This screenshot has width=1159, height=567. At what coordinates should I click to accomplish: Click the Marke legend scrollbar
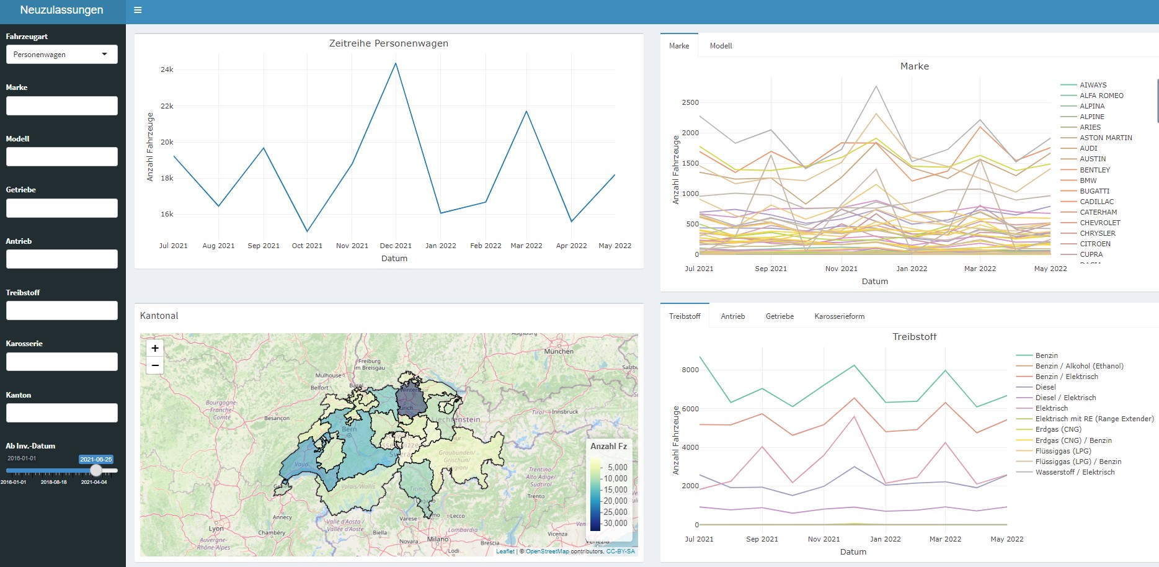coord(1157,100)
